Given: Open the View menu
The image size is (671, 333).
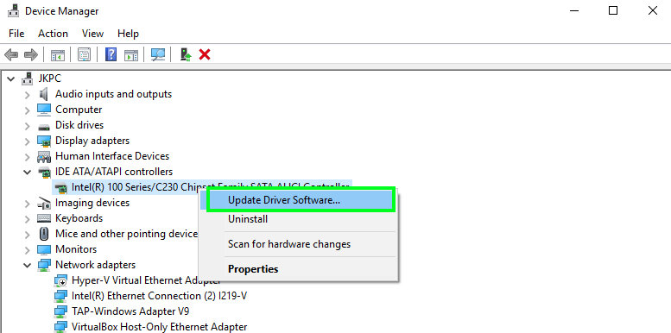Looking at the screenshot, I should pyautogui.click(x=92, y=34).
